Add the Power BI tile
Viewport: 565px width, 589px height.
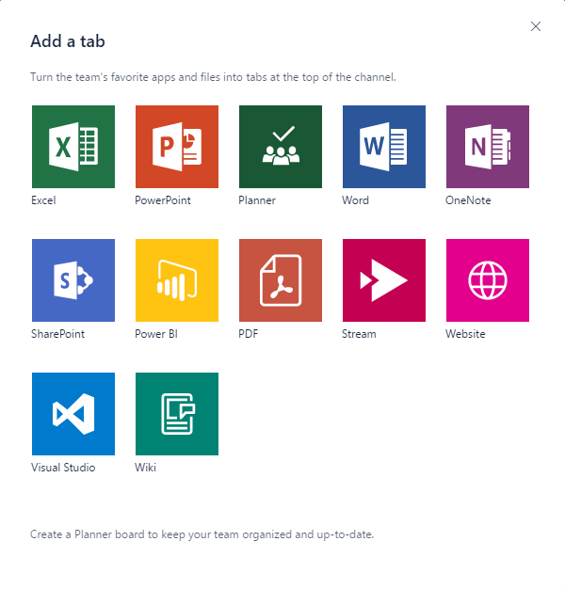(x=177, y=280)
